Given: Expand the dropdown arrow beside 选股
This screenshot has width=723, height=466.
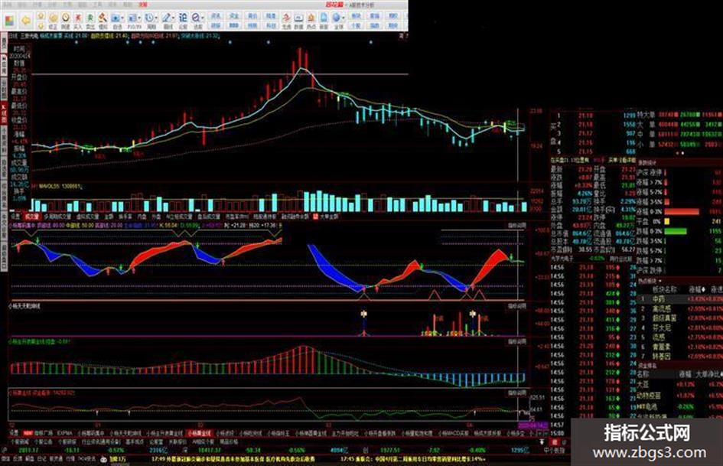Looking at the screenshot, I should point(203,18).
